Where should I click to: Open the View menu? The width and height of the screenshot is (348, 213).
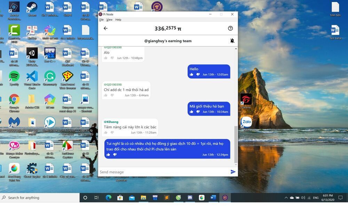(x=109, y=20)
